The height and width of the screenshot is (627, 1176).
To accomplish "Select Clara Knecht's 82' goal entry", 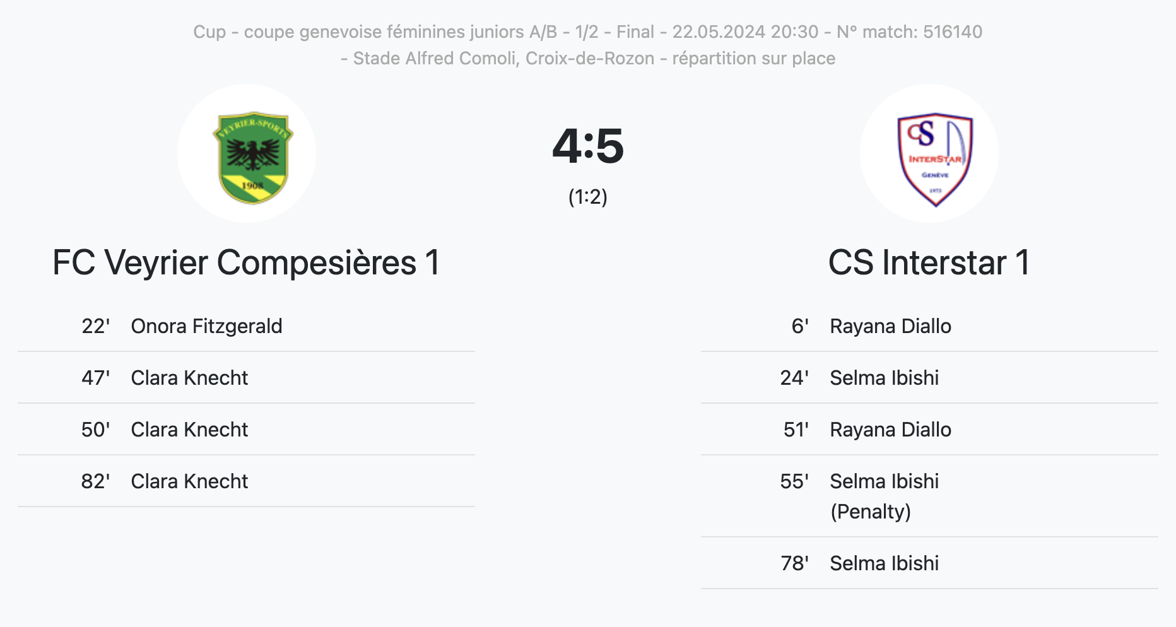I will click(x=189, y=481).
